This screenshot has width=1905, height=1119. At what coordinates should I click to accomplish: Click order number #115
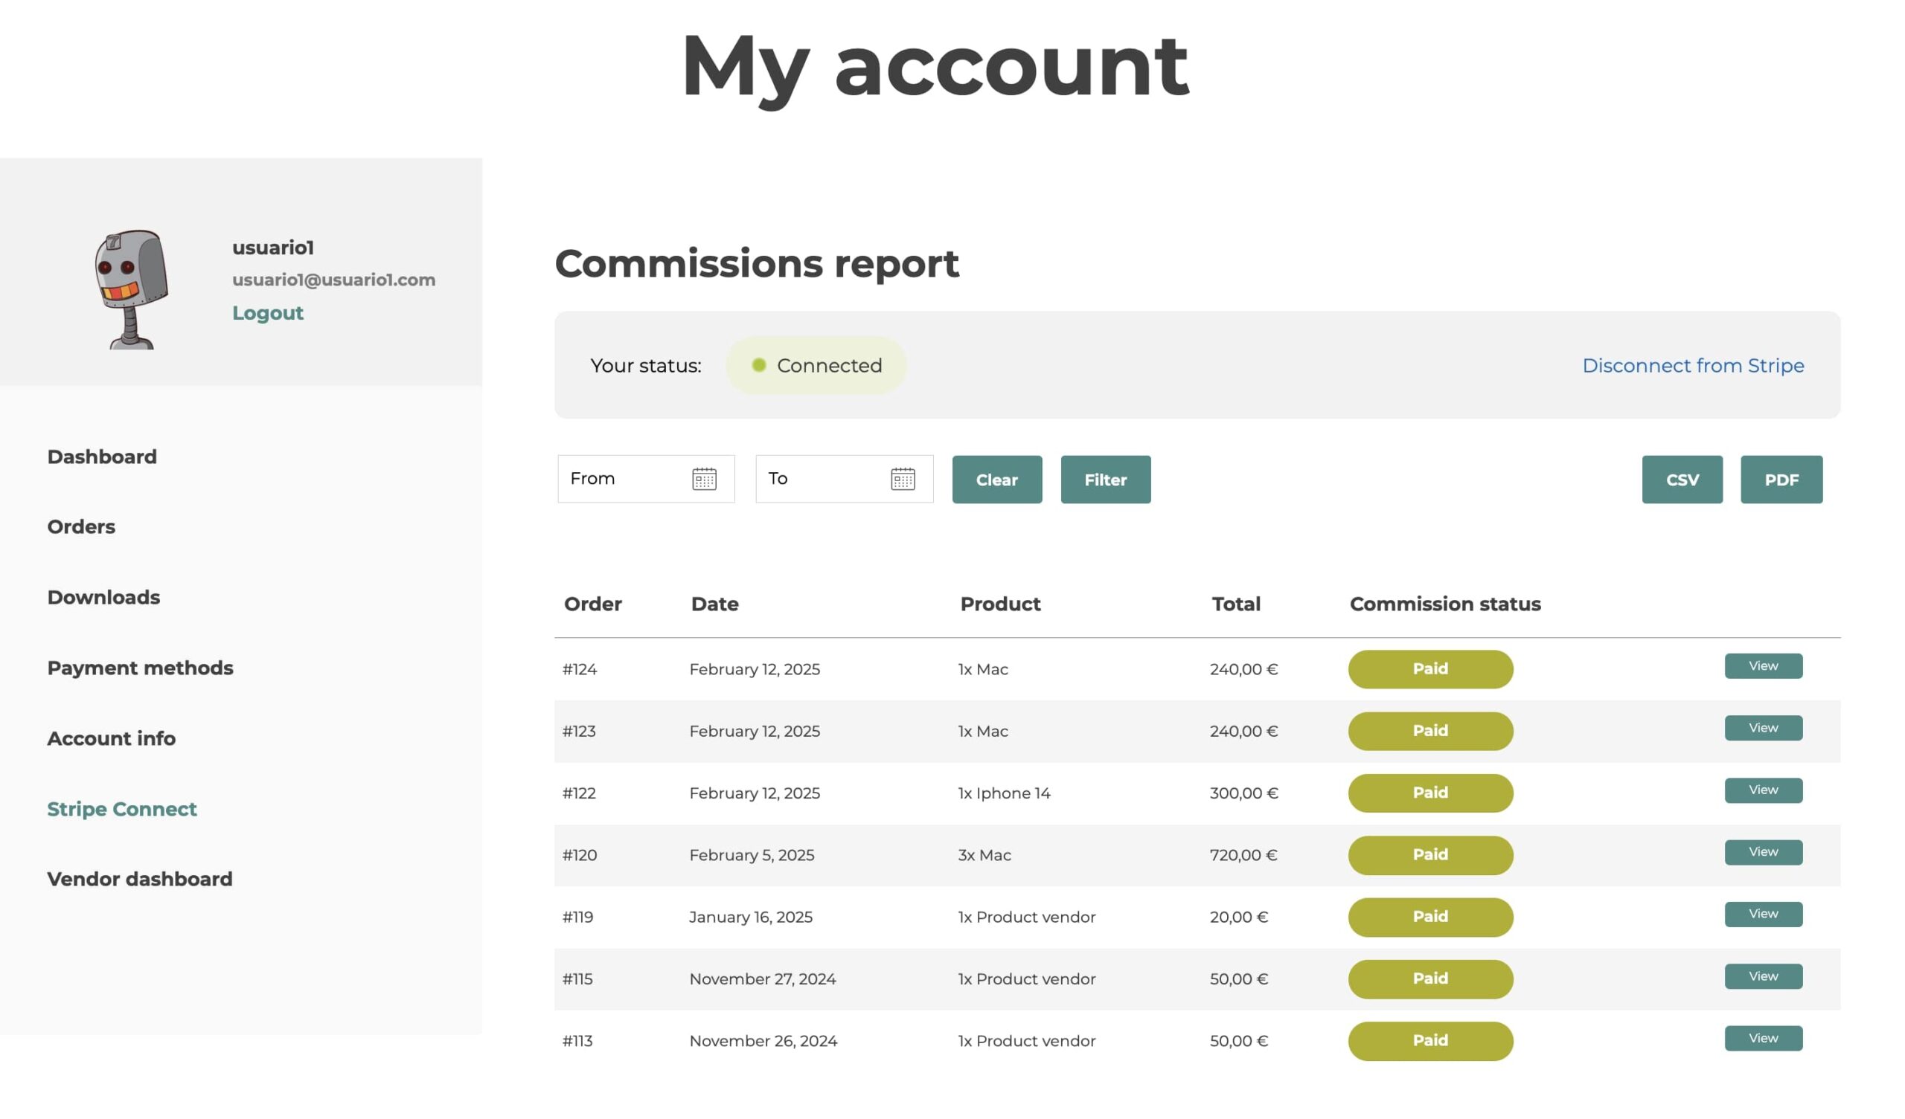tap(577, 979)
